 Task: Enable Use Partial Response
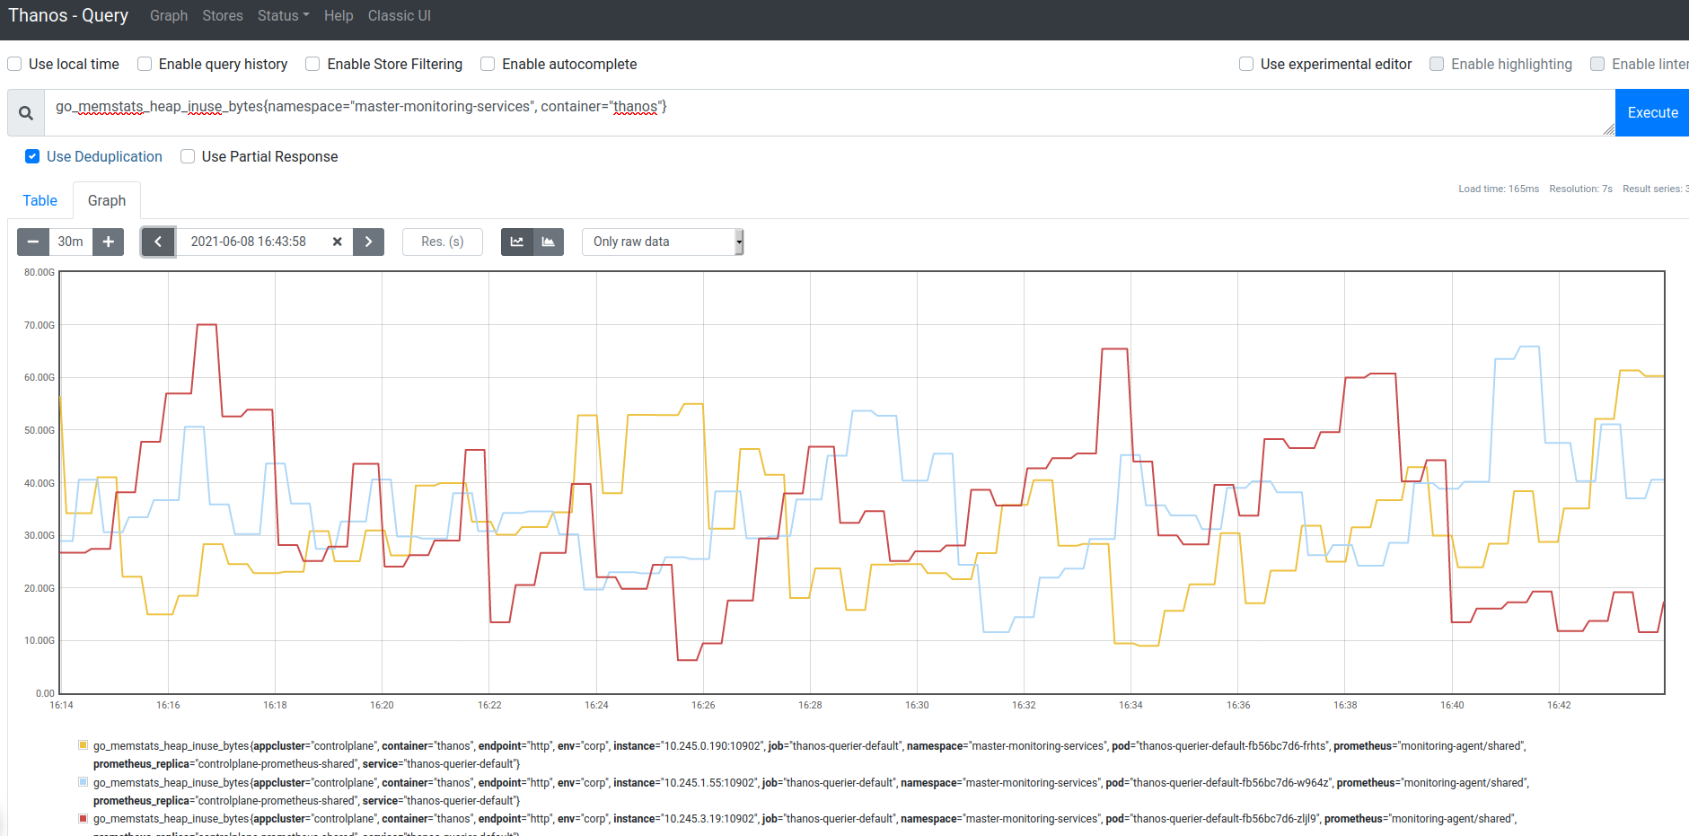pyautogui.click(x=187, y=156)
